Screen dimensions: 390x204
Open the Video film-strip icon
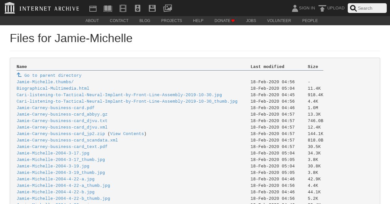tap(123, 8)
